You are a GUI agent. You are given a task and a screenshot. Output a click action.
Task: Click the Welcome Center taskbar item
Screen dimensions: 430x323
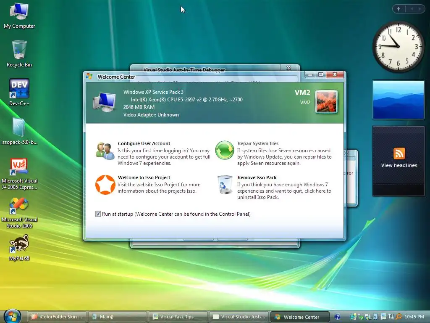coord(300,317)
